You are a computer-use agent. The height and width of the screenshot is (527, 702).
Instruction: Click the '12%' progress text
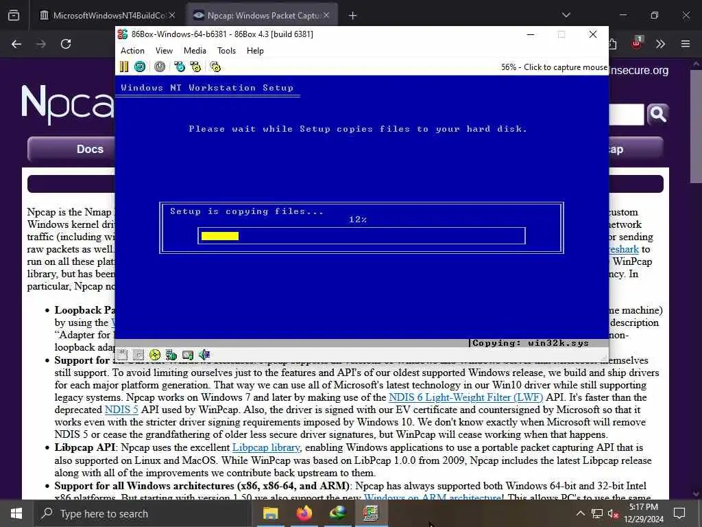[358, 220]
